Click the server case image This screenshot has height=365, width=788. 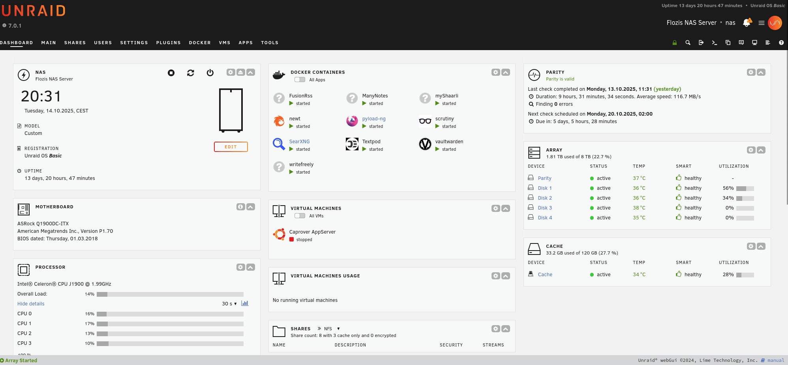[x=231, y=110]
